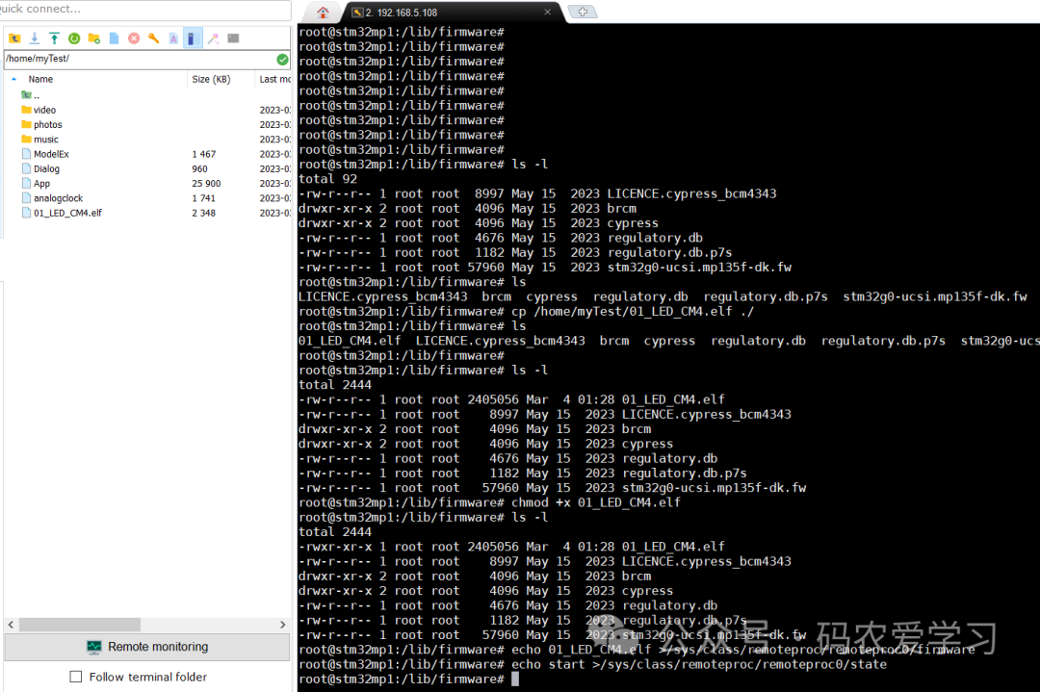Close the 192.168.5.108 session tab
This screenshot has width=1040, height=692.
[547, 12]
